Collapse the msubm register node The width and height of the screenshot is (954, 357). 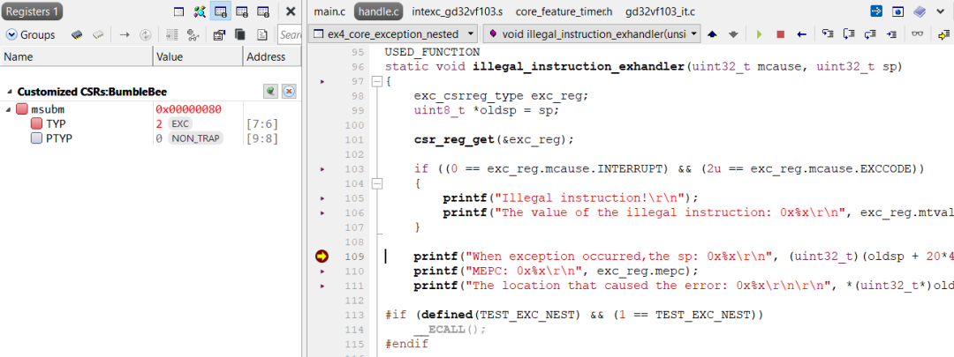[8, 109]
